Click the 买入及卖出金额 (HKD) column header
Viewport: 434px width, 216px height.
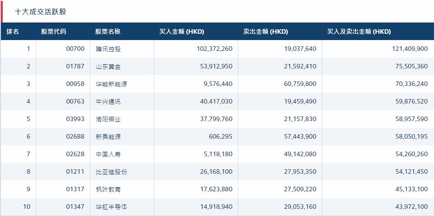359,31
